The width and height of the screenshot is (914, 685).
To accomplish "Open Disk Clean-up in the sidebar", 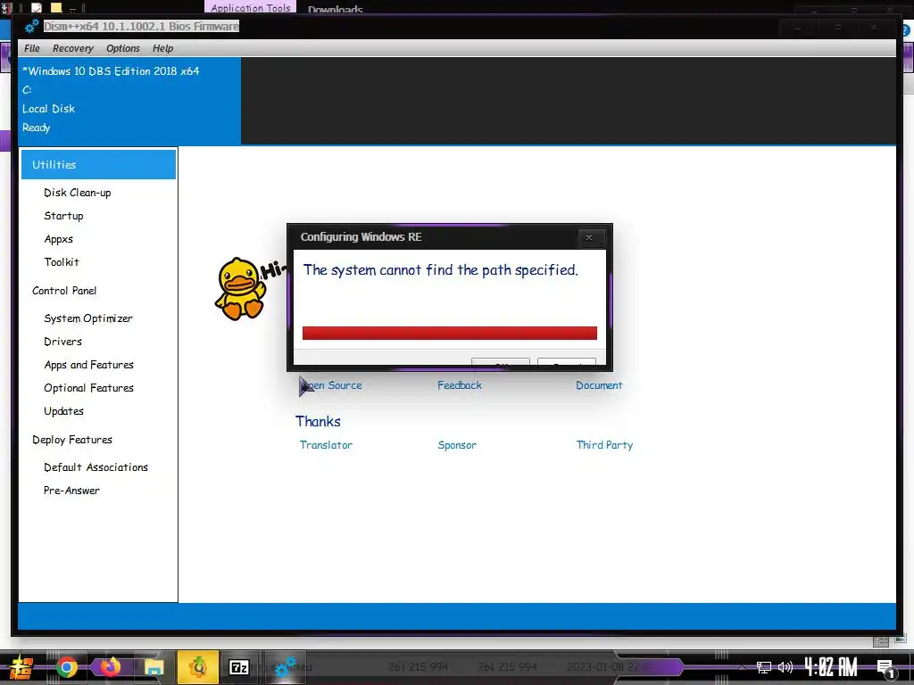I will 78,193.
